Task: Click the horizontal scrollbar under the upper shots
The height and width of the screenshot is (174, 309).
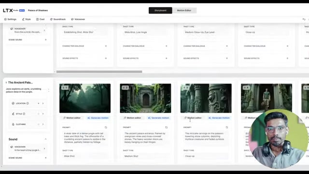Action: click(99, 72)
